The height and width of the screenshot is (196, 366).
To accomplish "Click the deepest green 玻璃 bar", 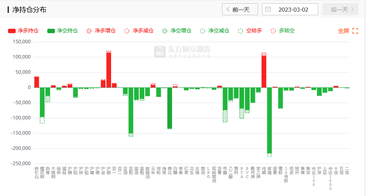I will (x=269, y=120).
